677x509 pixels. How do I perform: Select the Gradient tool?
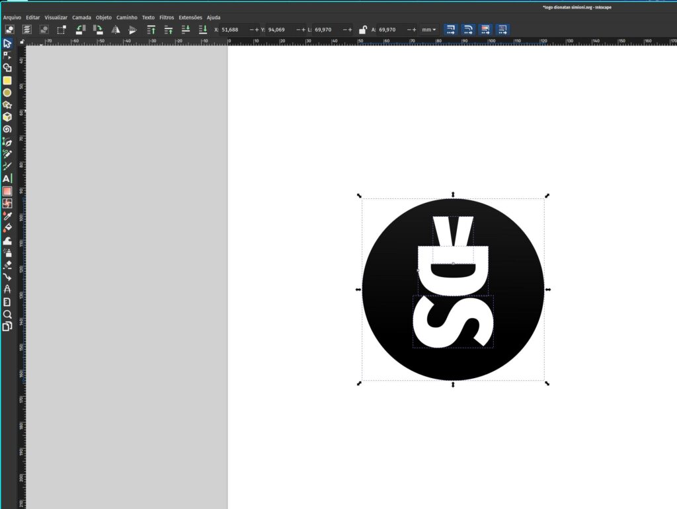coord(9,190)
